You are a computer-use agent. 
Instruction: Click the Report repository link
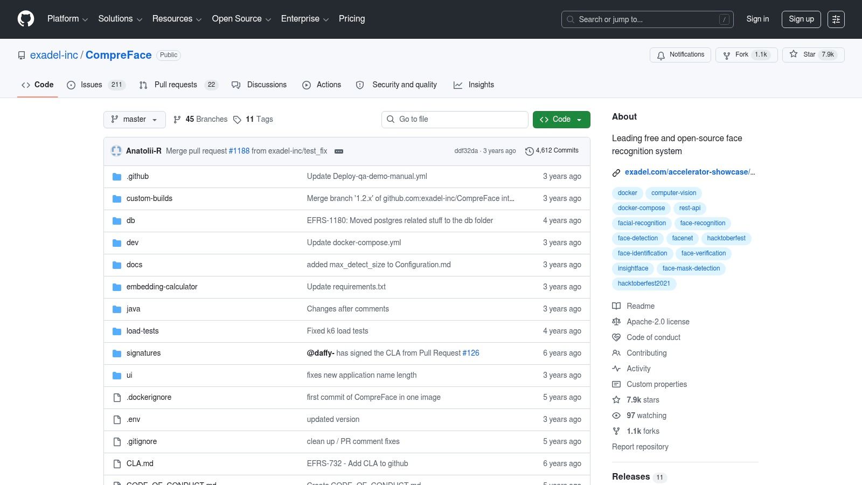pyautogui.click(x=640, y=447)
